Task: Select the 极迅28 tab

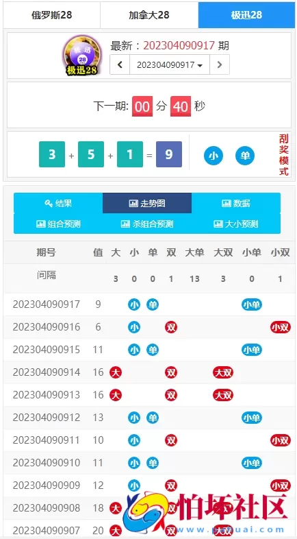Action: click(x=246, y=15)
